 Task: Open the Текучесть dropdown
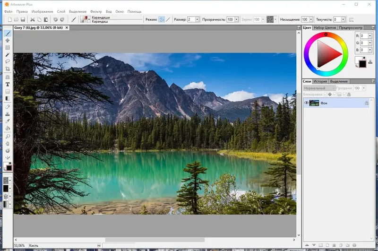click(343, 19)
